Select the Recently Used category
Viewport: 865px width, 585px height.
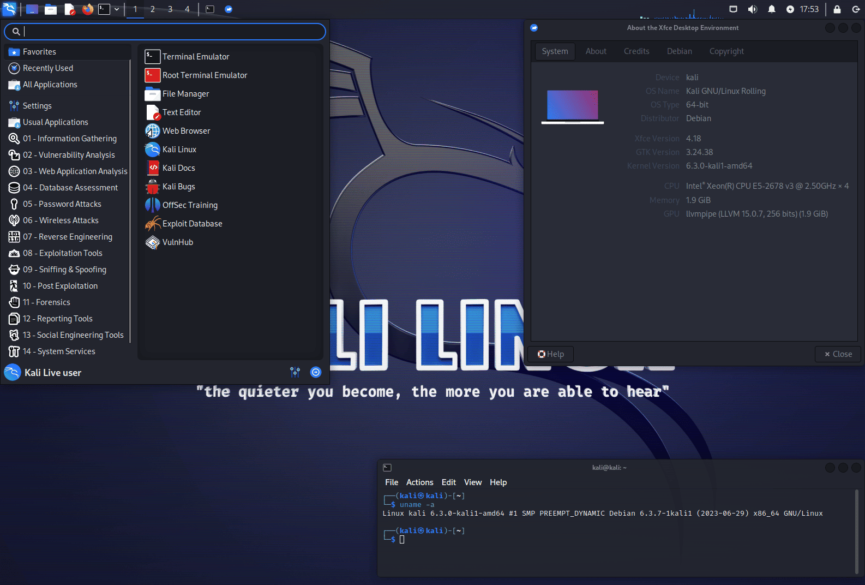68,68
